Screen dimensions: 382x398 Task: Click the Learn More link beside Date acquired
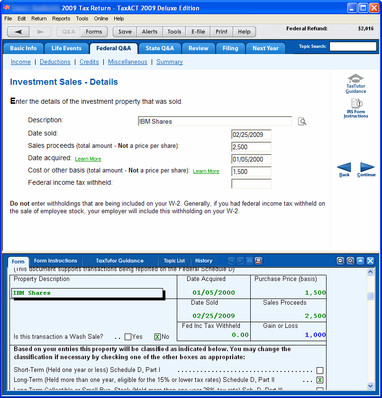coord(88,159)
